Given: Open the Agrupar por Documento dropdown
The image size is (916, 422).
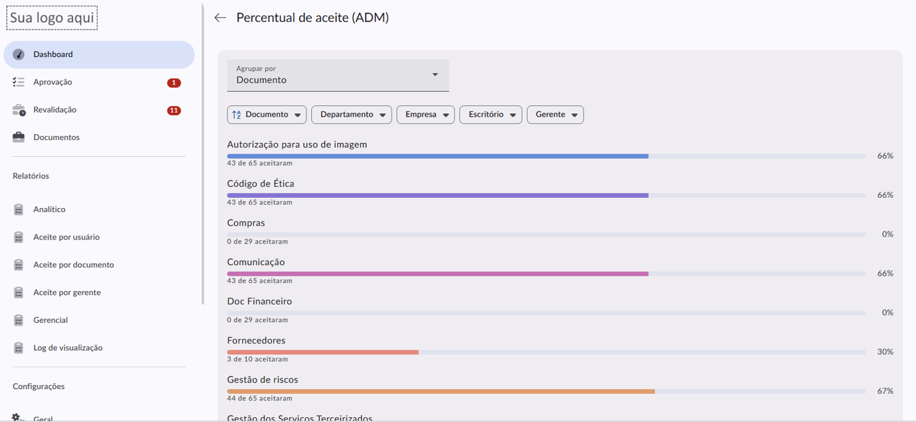Looking at the screenshot, I should point(338,75).
